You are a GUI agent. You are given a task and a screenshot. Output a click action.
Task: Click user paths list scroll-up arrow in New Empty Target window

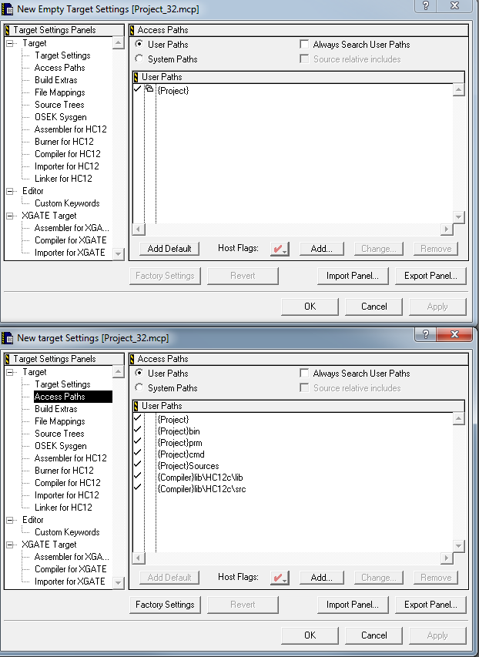[x=458, y=89]
